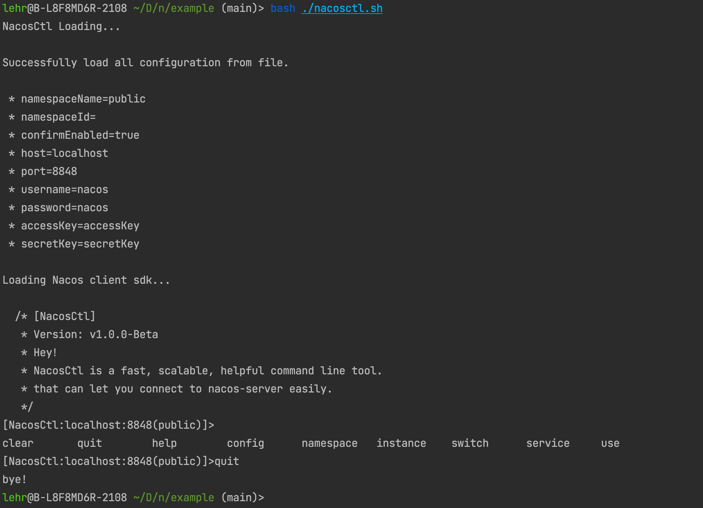Click the confirmEnabled=true line
This screenshot has width=703, height=508.
click(x=80, y=135)
